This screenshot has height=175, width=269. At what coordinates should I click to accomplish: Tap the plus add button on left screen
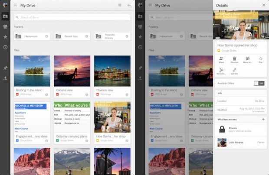point(129,5)
